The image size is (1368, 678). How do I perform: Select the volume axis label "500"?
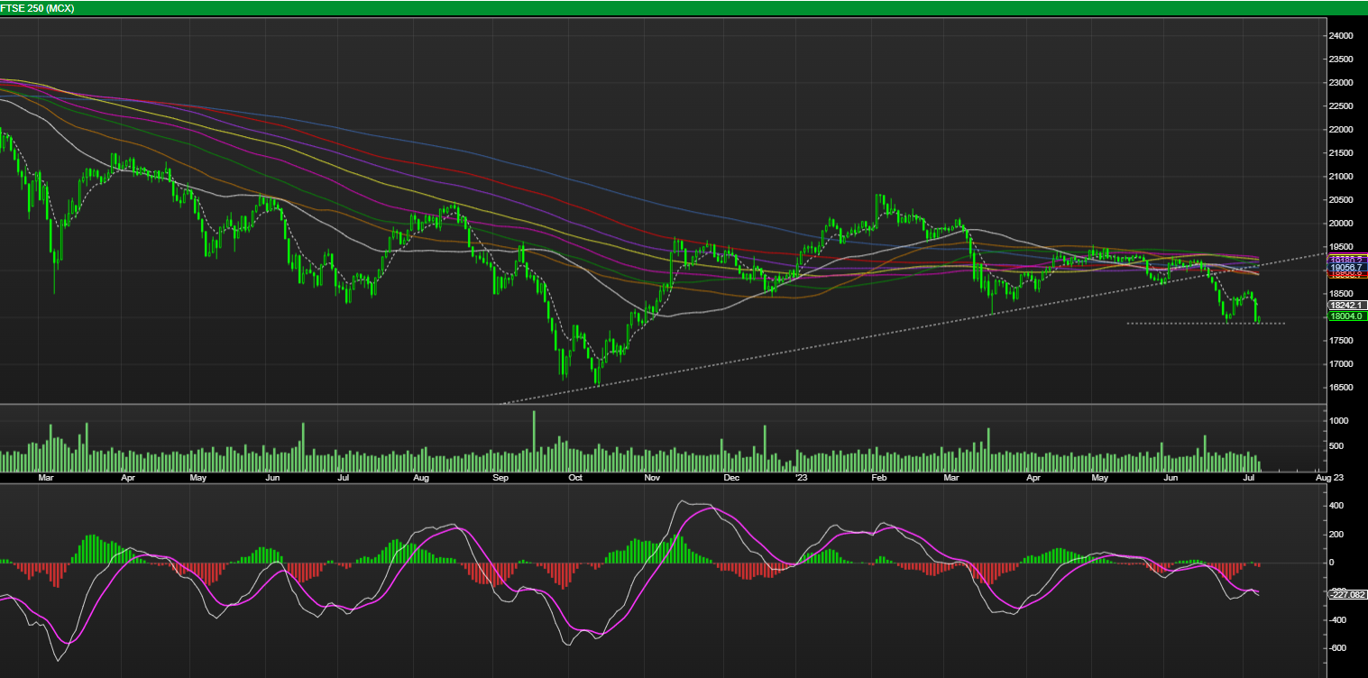[1336, 446]
